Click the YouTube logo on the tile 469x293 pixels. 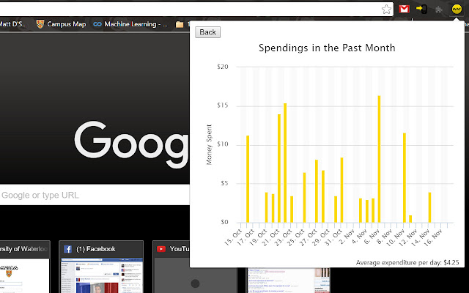coord(161,249)
